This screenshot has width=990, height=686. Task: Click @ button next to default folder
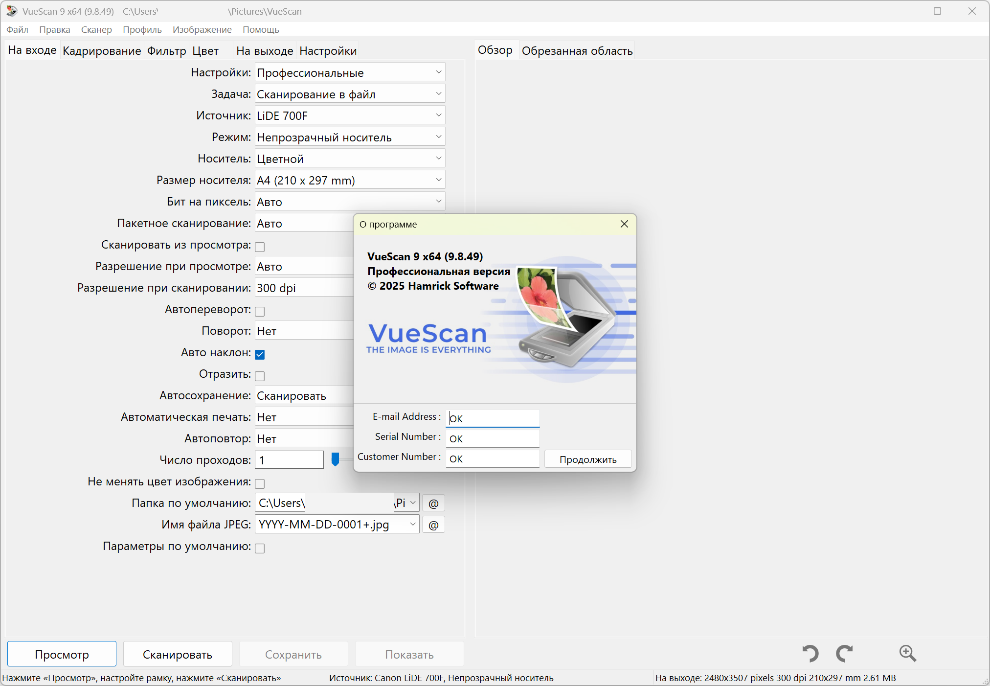[433, 503]
